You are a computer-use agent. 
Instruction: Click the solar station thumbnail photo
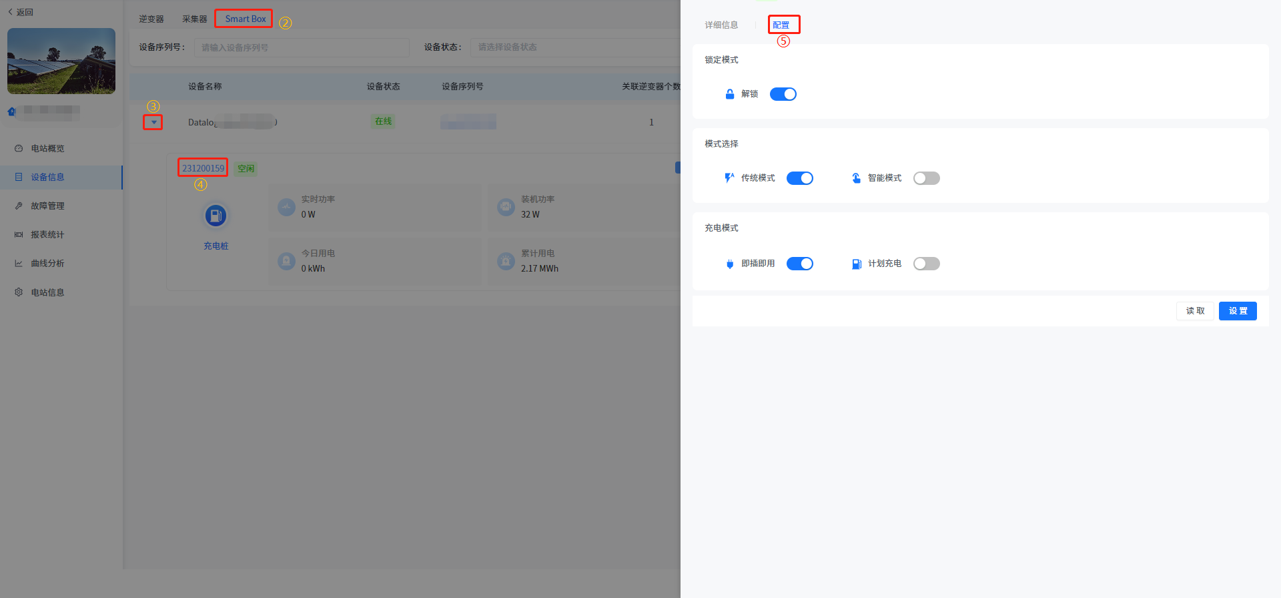coord(61,61)
